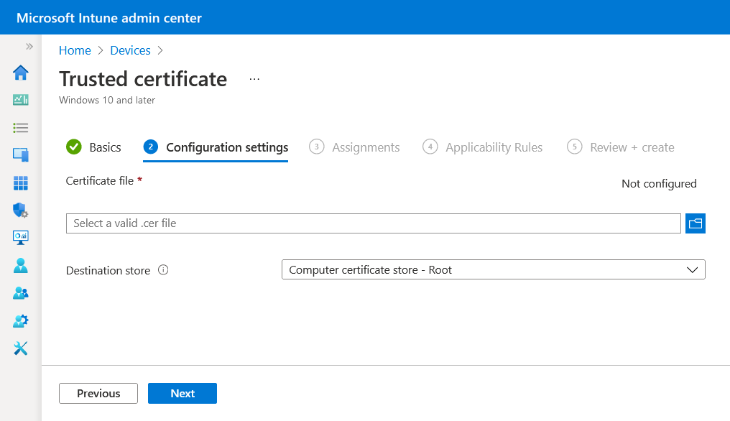Click the Home icon in the sidebar

click(21, 73)
